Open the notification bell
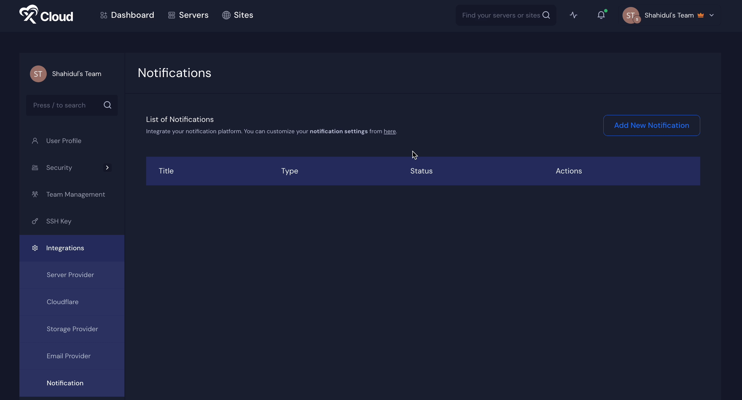 (x=601, y=15)
